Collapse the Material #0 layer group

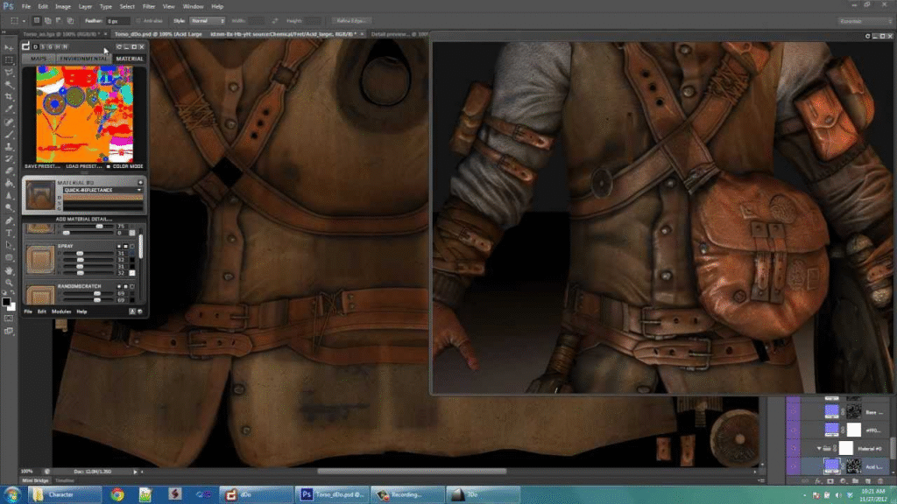pyautogui.click(x=818, y=448)
